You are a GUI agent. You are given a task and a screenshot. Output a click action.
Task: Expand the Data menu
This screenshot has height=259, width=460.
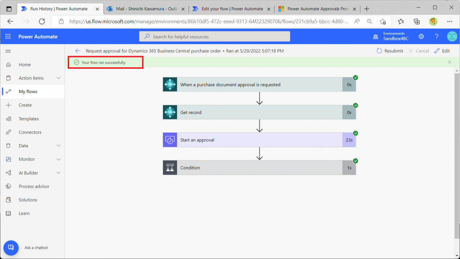[x=58, y=145]
